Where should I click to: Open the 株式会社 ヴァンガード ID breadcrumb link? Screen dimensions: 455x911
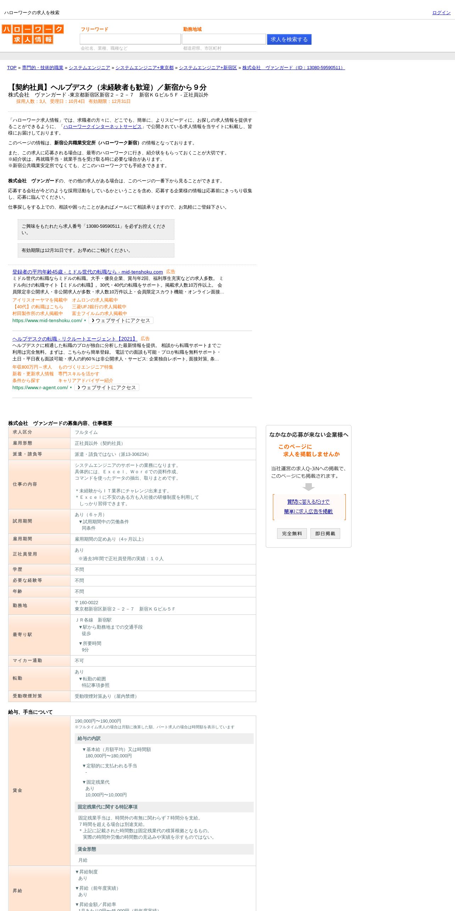tap(293, 68)
